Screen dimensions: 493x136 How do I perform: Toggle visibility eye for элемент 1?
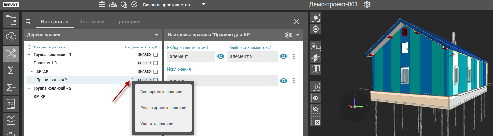coord(220,57)
